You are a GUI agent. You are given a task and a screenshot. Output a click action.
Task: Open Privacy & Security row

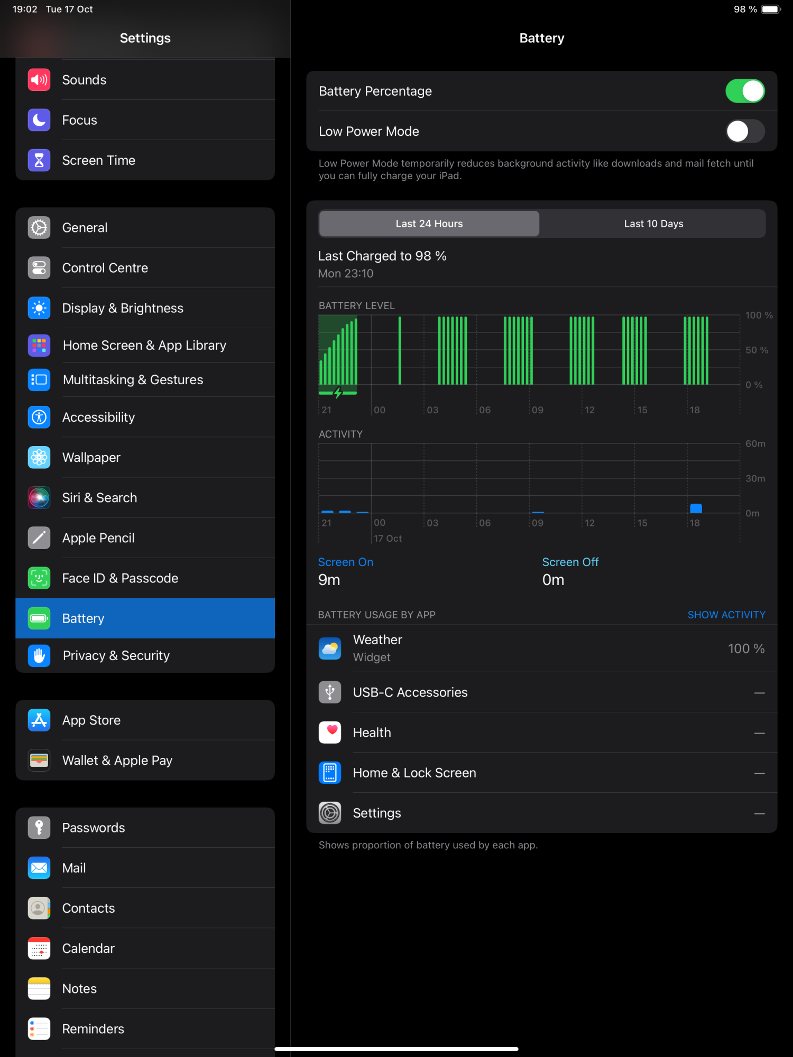coord(145,655)
